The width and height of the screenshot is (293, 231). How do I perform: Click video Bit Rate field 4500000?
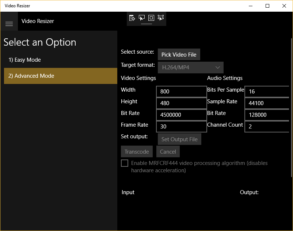tap(182, 115)
